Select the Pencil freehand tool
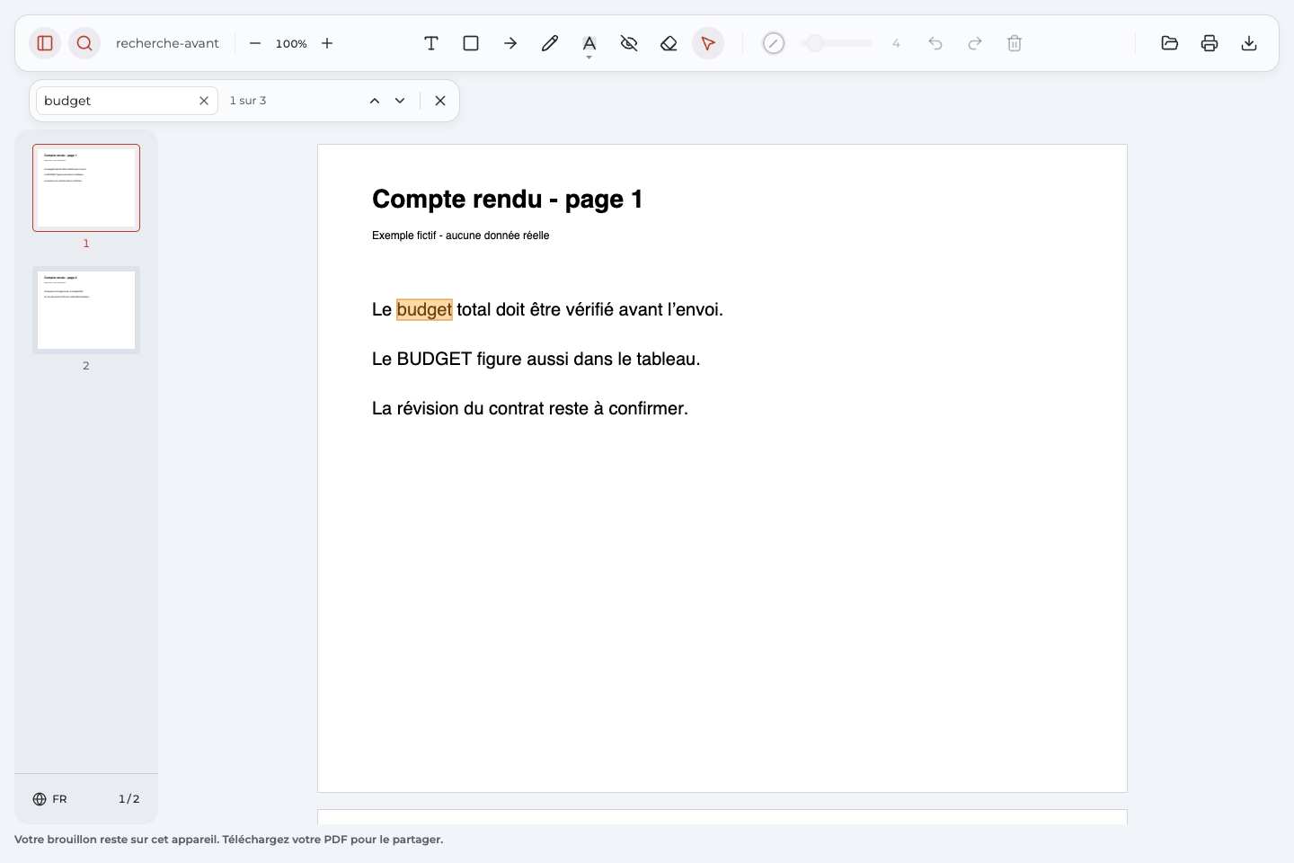 coord(550,43)
